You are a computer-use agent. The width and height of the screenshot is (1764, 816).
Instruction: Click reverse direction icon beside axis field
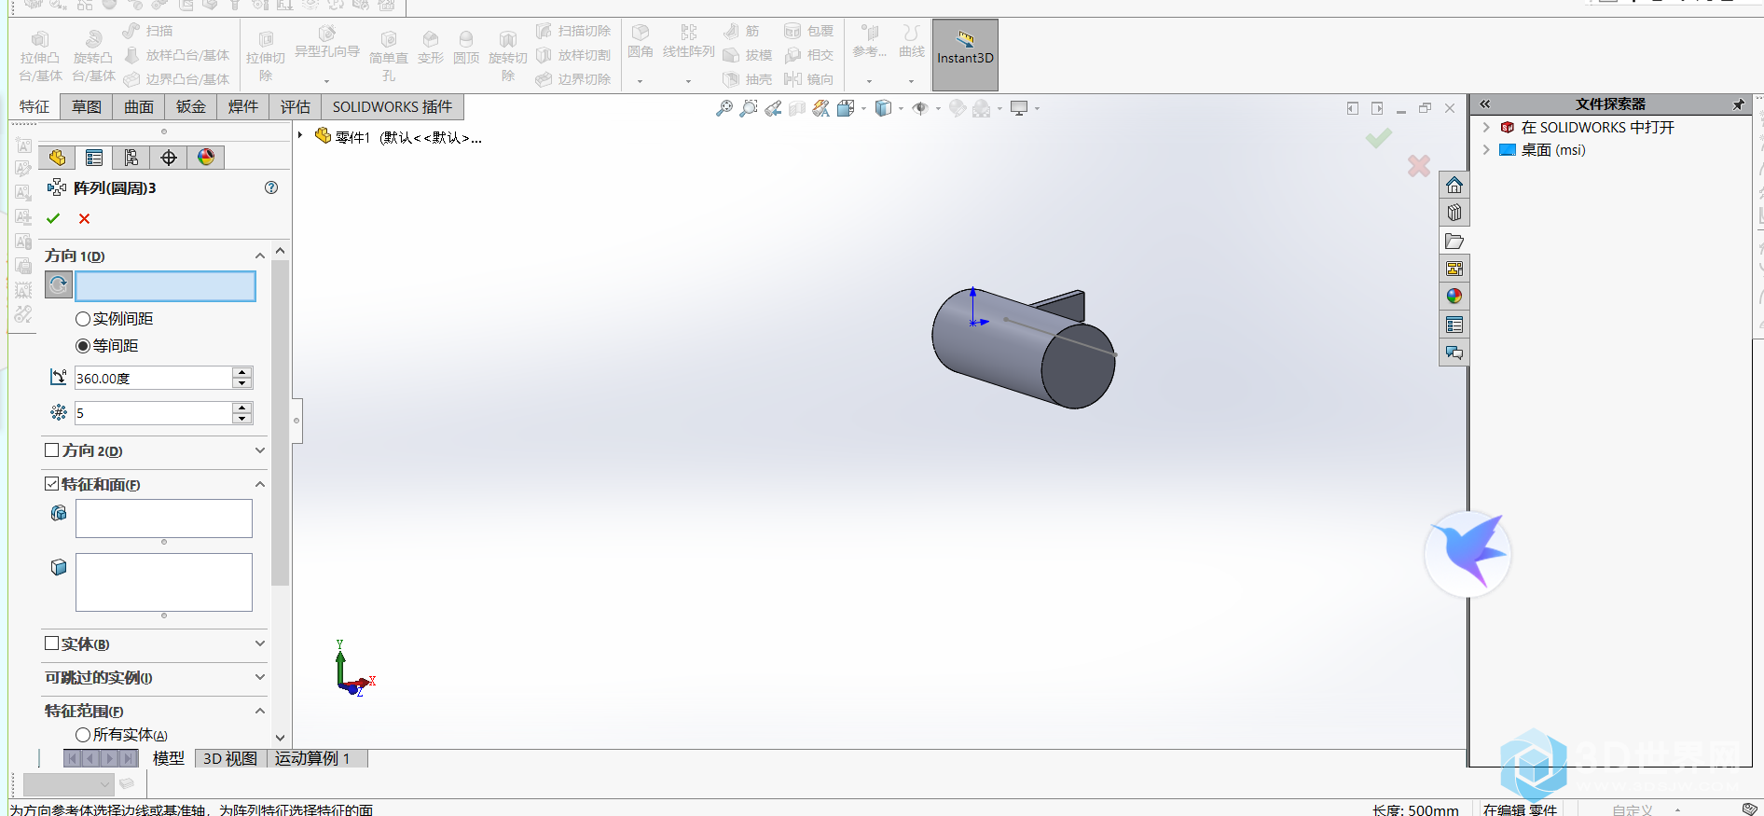[x=59, y=285]
